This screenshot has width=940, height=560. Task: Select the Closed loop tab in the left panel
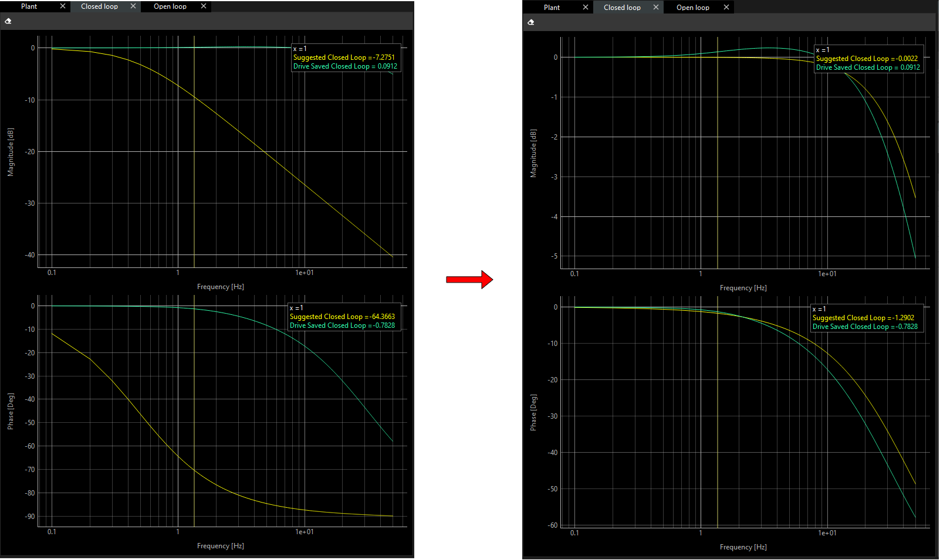[x=99, y=6]
